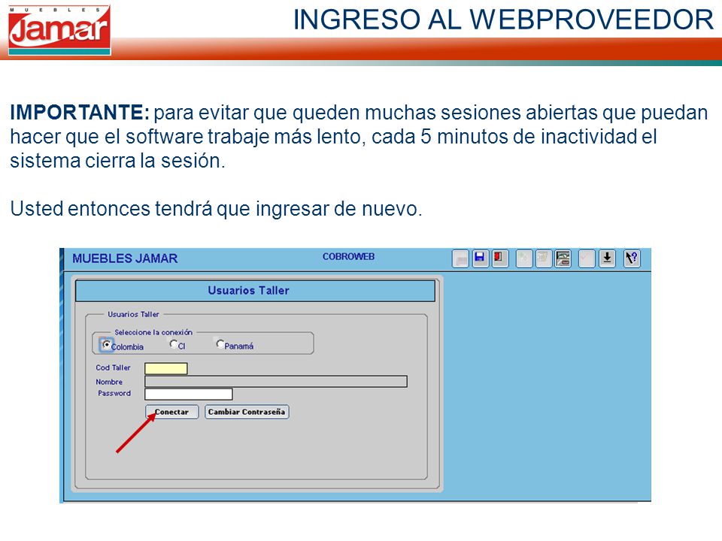Click the MUEBLES JAMAR application title
The image size is (722, 541).
[x=125, y=258]
